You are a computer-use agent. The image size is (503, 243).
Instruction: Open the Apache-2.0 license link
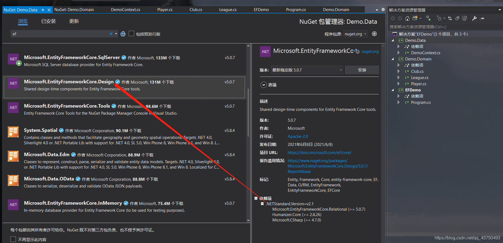coord(298,136)
